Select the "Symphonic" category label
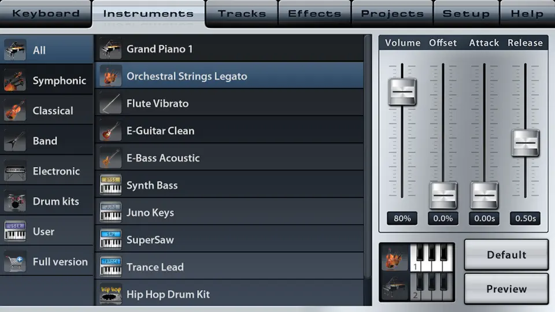Image resolution: width=555 pixels, height=312 pixels. (60, 81)
